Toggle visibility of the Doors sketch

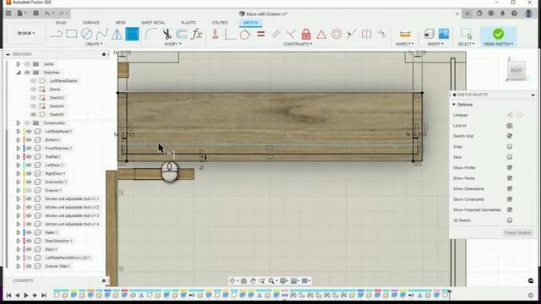pos(34,90)
